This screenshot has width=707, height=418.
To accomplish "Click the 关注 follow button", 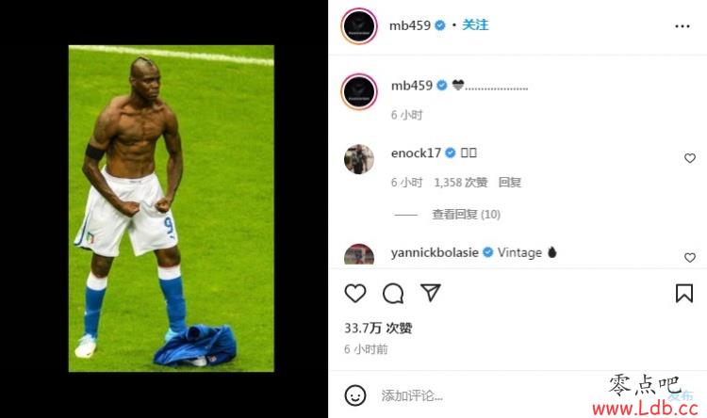I will [x=475, y=24].
